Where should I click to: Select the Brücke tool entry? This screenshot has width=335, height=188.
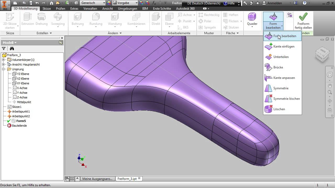coord(282,67)
